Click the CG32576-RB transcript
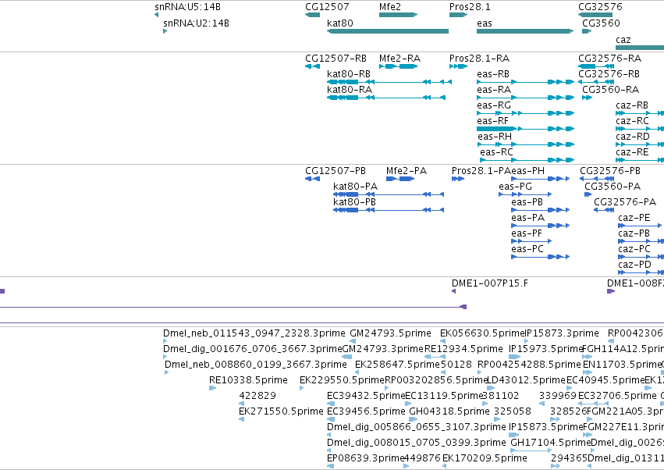Screen dimensions: 664x470 (x=596, y=82)
